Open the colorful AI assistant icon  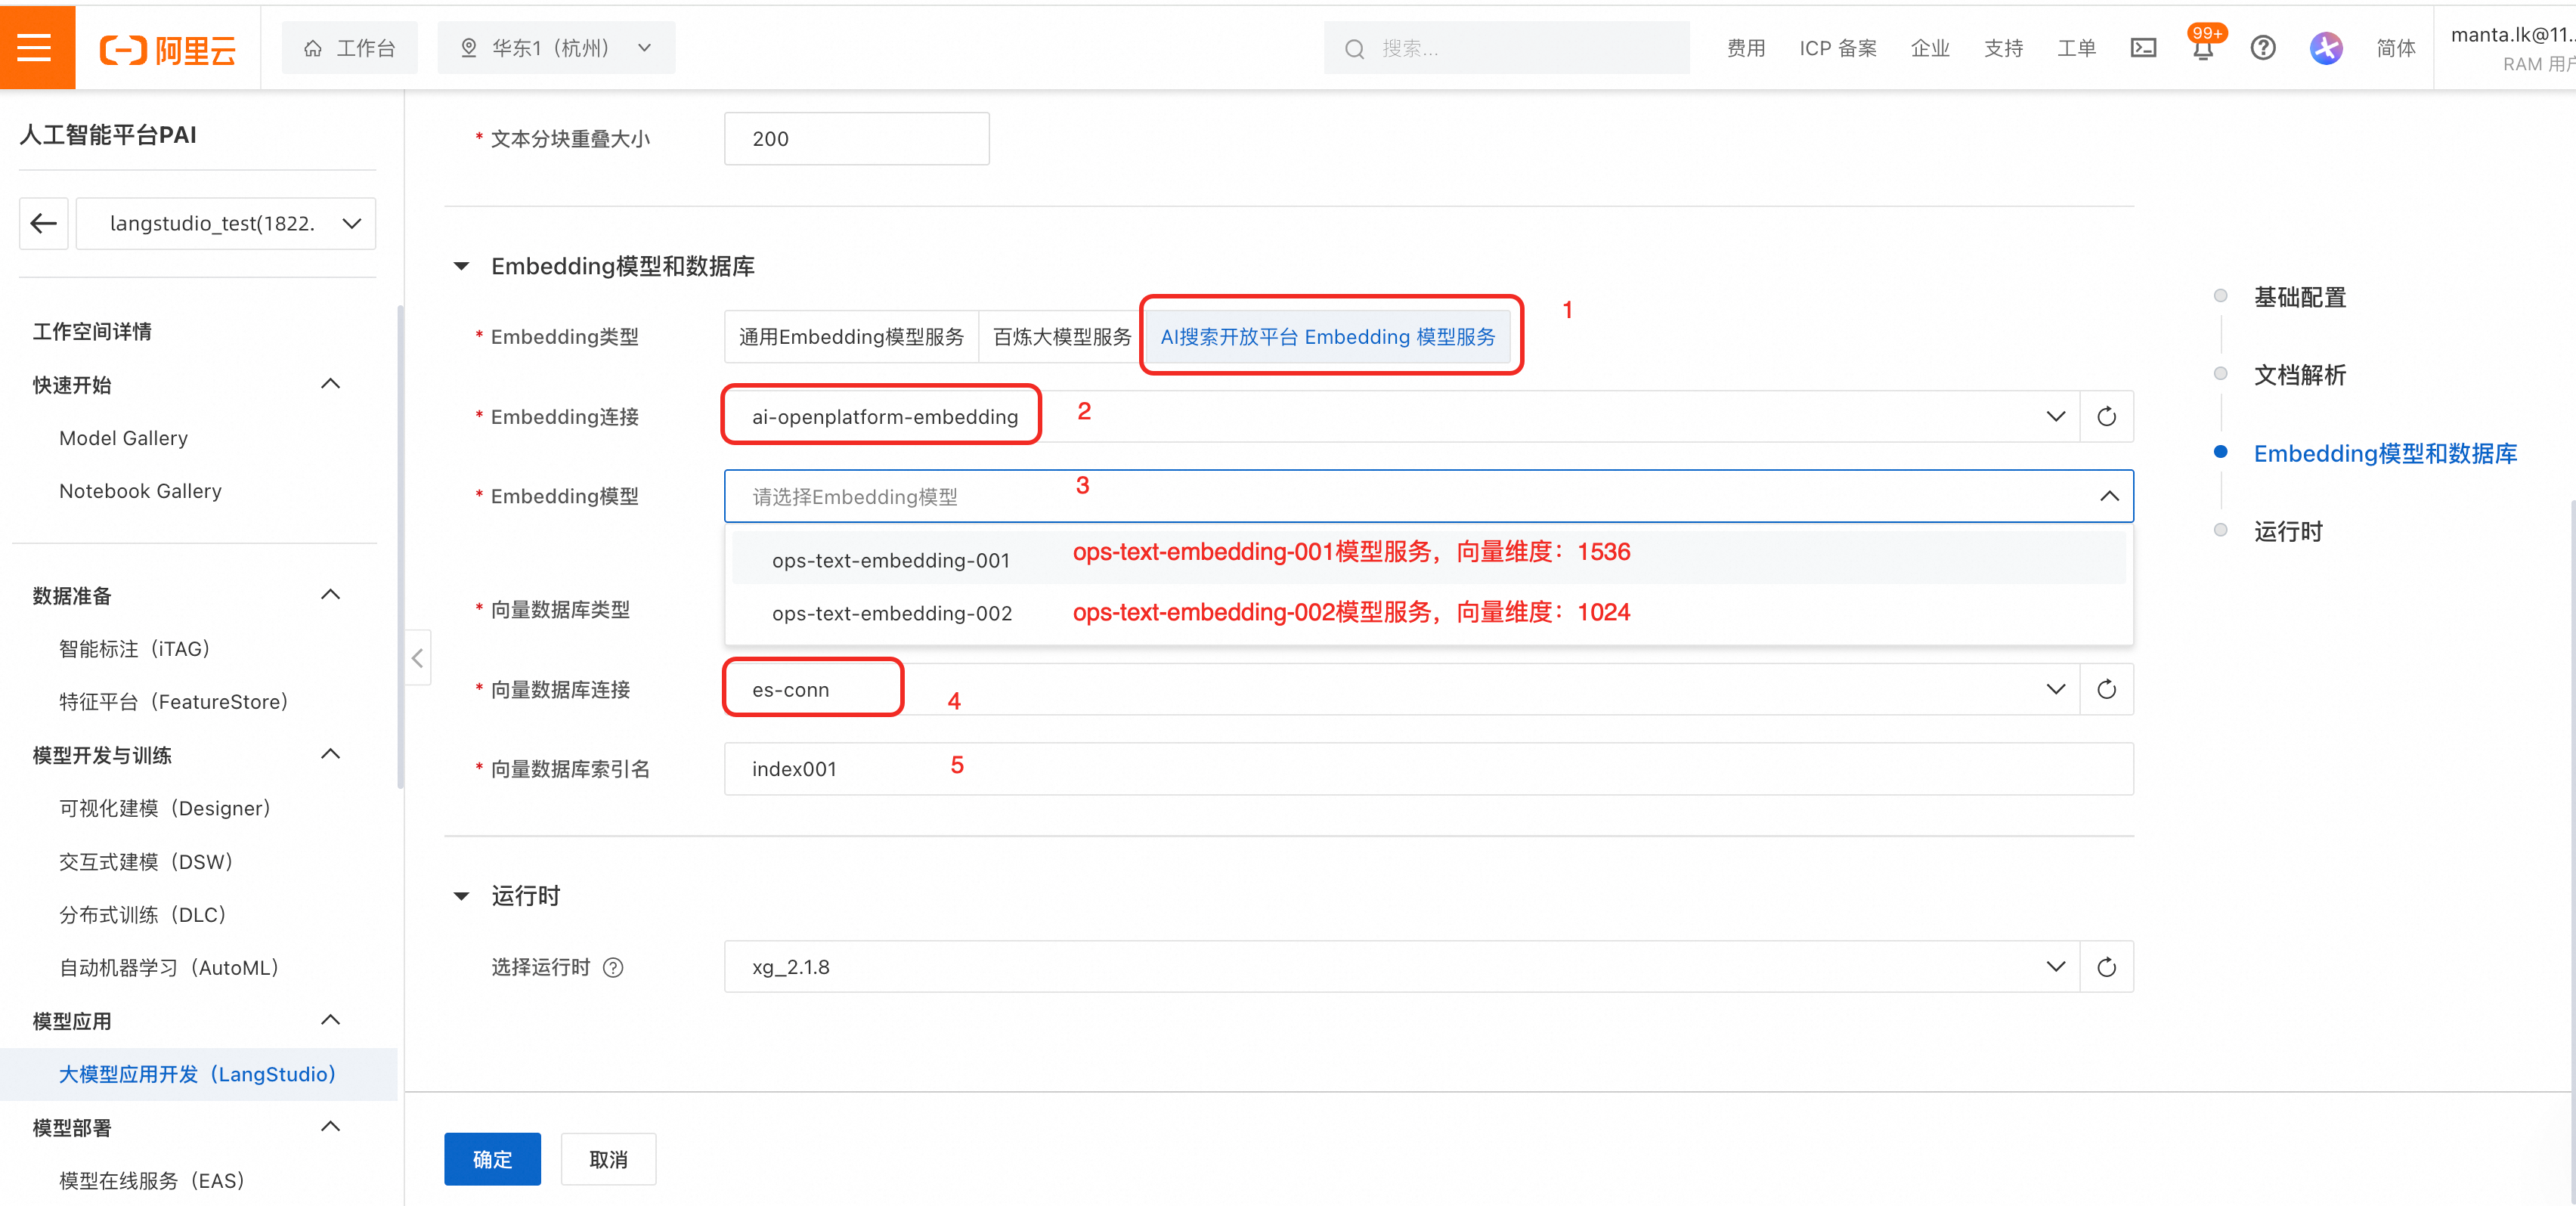(x=2326, y=48)
